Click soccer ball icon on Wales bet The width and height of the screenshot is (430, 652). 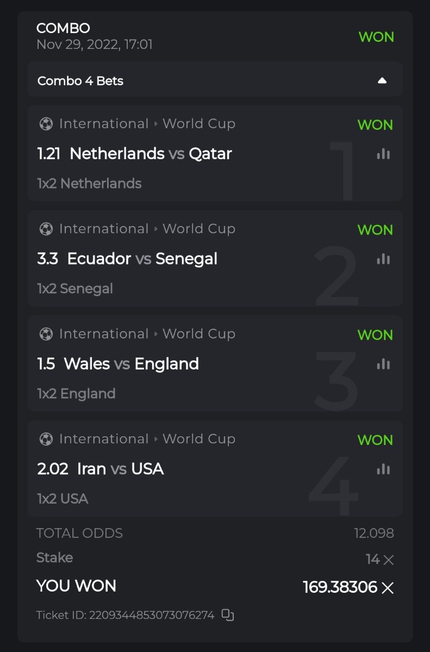click(x=46, y=334)
